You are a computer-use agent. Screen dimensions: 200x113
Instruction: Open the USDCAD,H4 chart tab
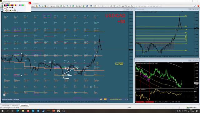click(15, 105)
